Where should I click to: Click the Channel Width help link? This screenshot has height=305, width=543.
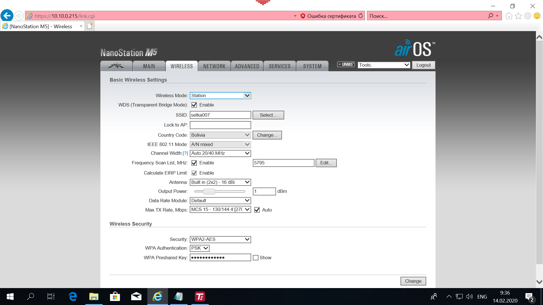click(185, 153)
